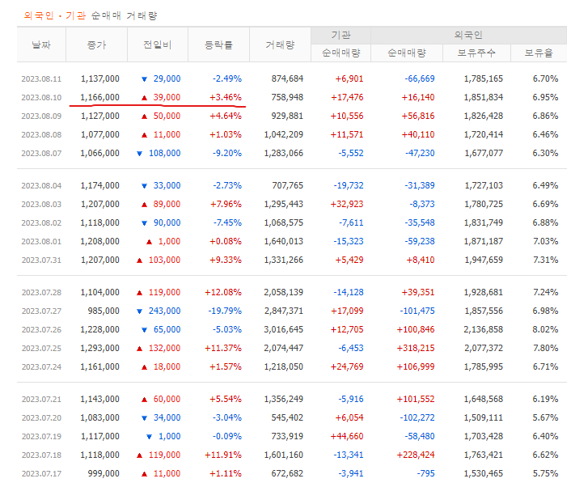Screen dimensions: 571x487
Task: Click institution net buy +17,476
Action: point(347,97)
